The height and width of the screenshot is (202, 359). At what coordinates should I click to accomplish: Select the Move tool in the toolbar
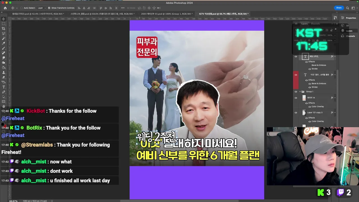coord(4,19)
